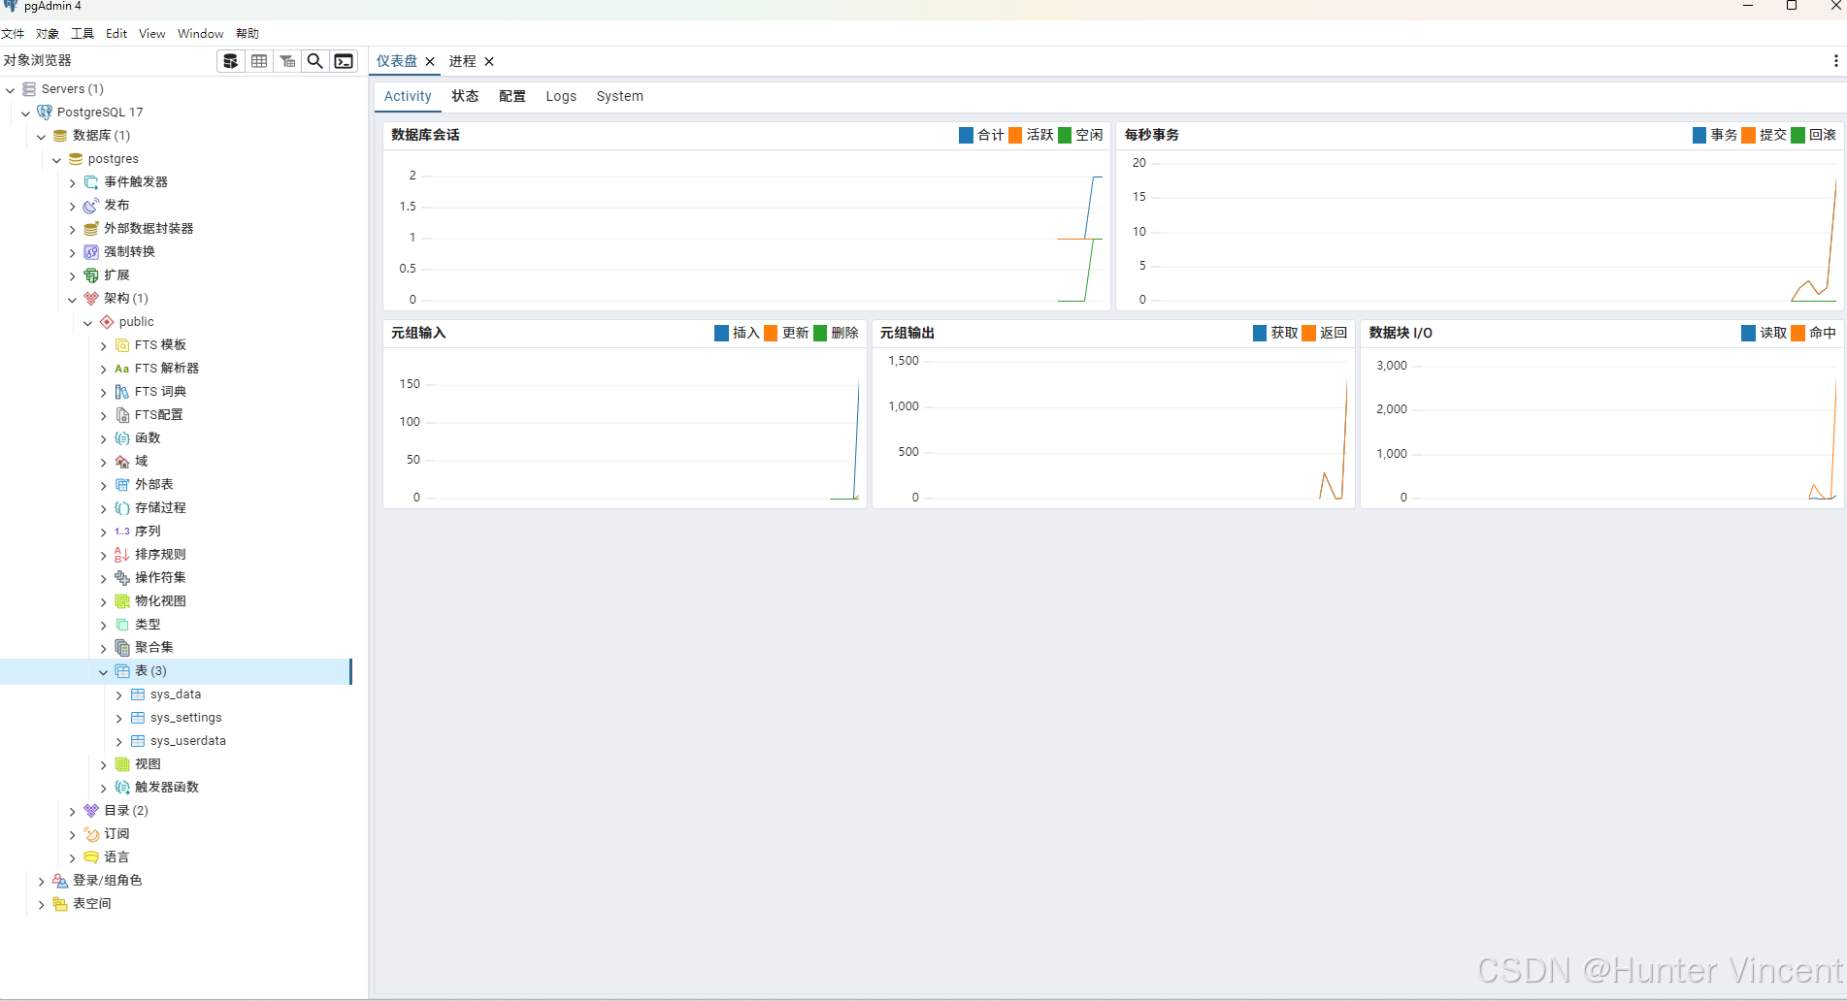Image resolution: width=1847 pixels, height=1001 pixels.
Task: Open the Edit menu
Action: point(115,33)
